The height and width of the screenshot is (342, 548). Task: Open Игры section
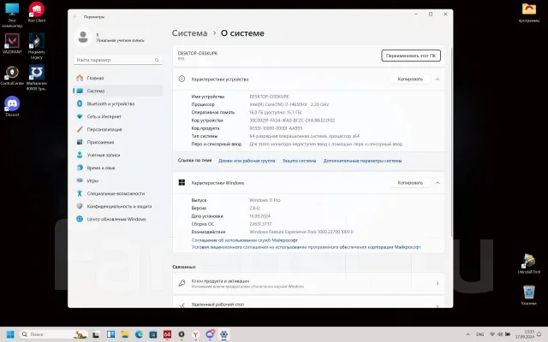coord(117,180)
